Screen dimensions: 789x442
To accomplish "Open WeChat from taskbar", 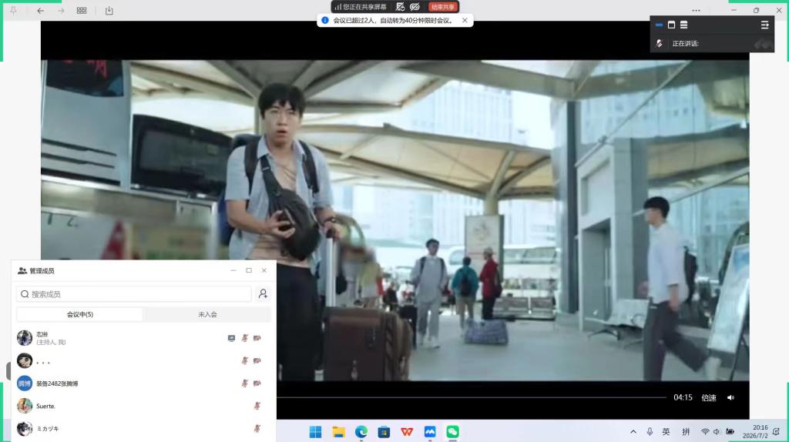I will [x=452, y=431].
